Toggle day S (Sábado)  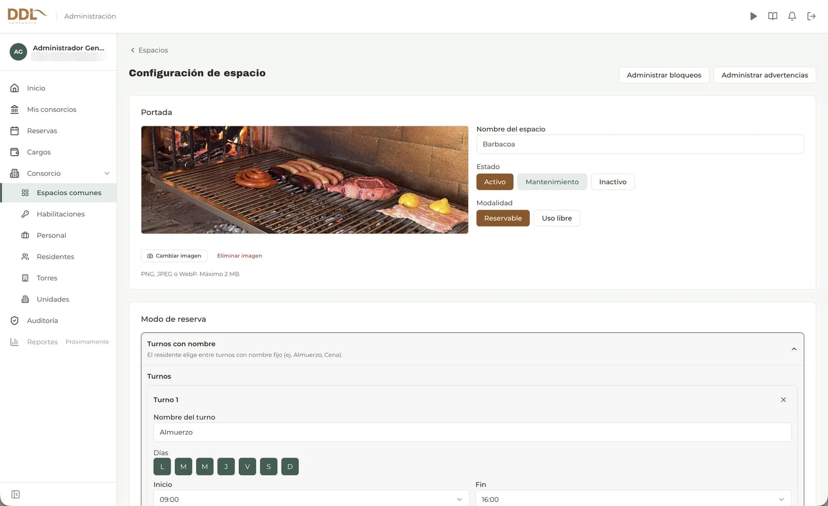[269, 467]
